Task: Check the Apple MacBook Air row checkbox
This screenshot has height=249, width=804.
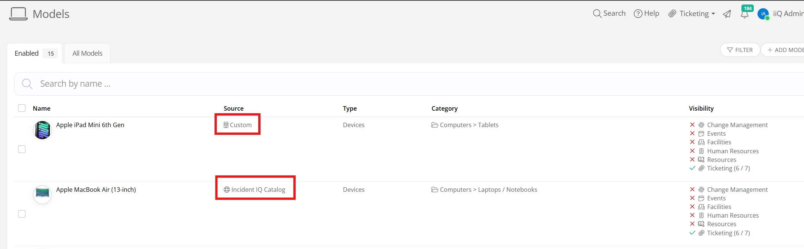Action: click(x=22, y=214)
